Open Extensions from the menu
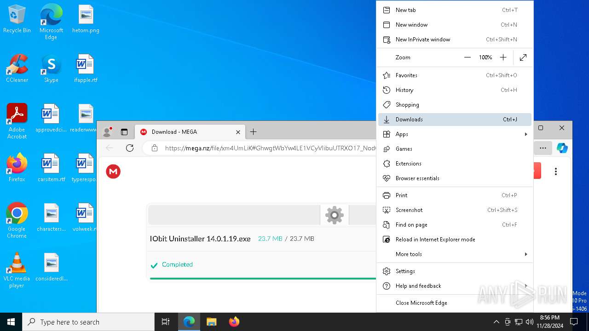Screen dimensions: 589x331 pyautogui.click(x=455, y=164)
